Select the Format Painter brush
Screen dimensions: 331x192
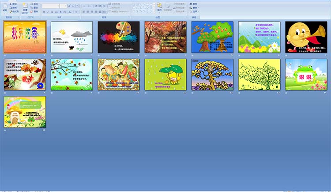point(14,11)
